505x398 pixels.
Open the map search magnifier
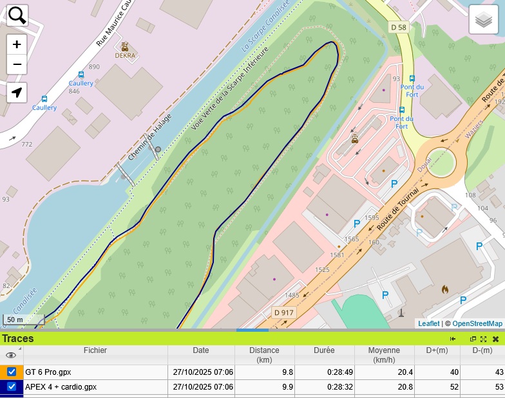(x=17, y=15)
